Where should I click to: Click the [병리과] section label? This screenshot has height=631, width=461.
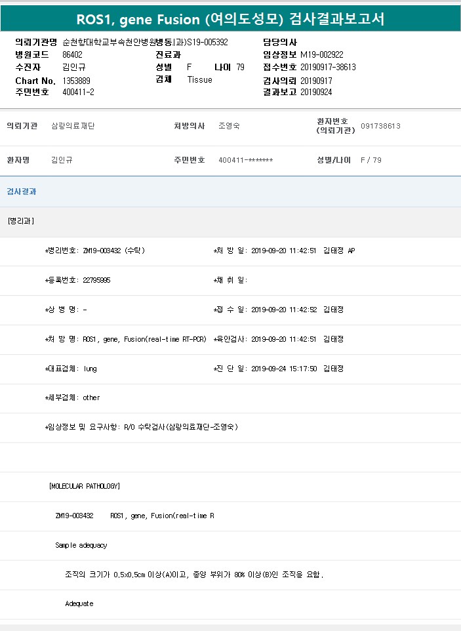click(x=21, y=221)
